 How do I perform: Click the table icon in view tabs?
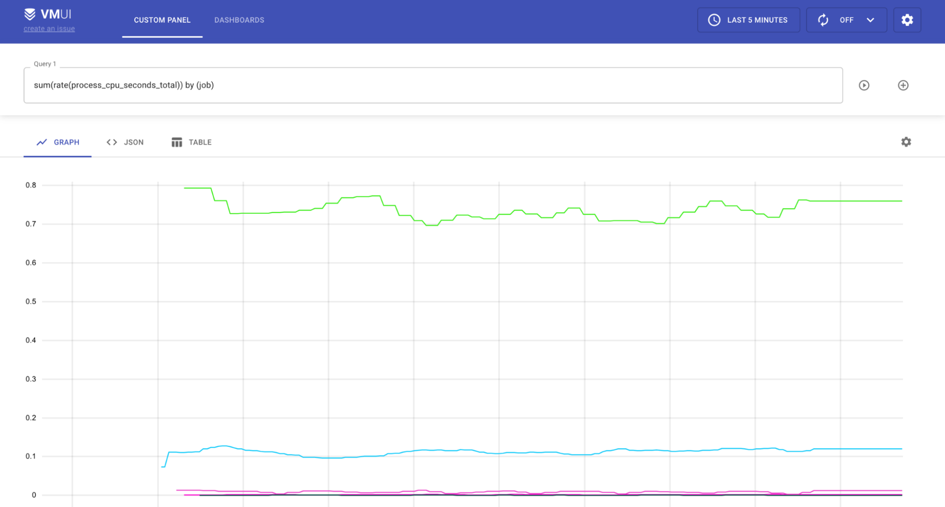click(x=177, y=142)
